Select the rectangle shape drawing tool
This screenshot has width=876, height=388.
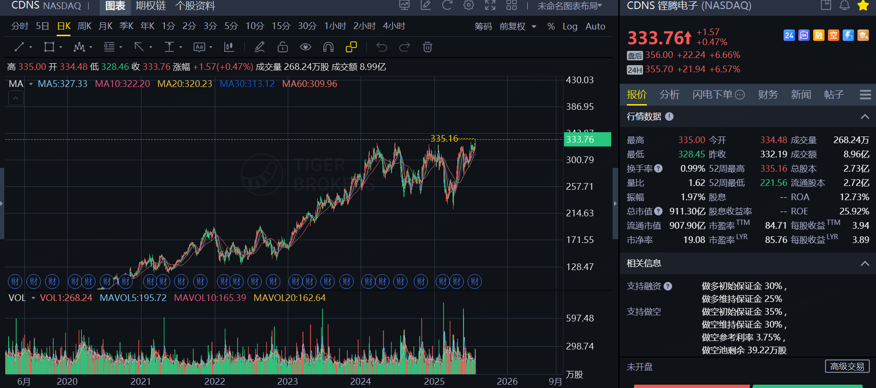pos(49,47)
